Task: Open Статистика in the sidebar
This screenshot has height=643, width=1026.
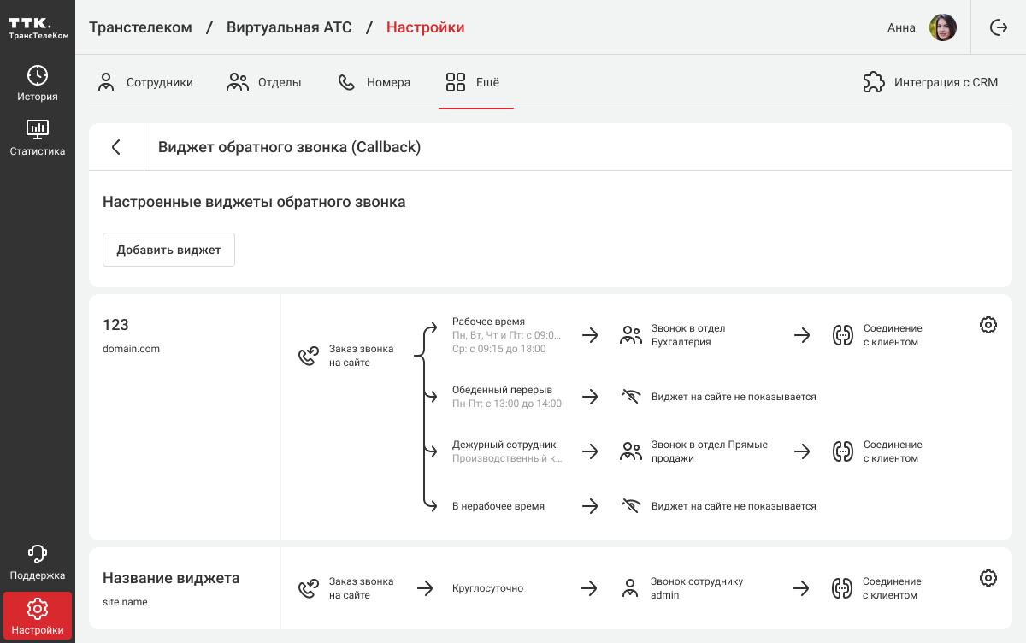Action: [38, 138]
